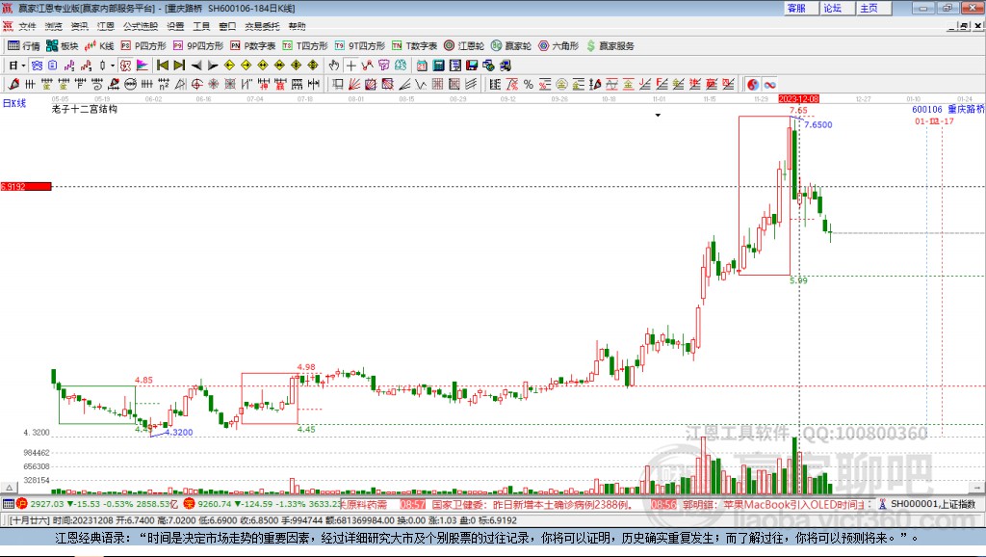Select the rectangle box tool icon
Screen dimensions: 986x557
pyautogui.click(x=338, y=85)
